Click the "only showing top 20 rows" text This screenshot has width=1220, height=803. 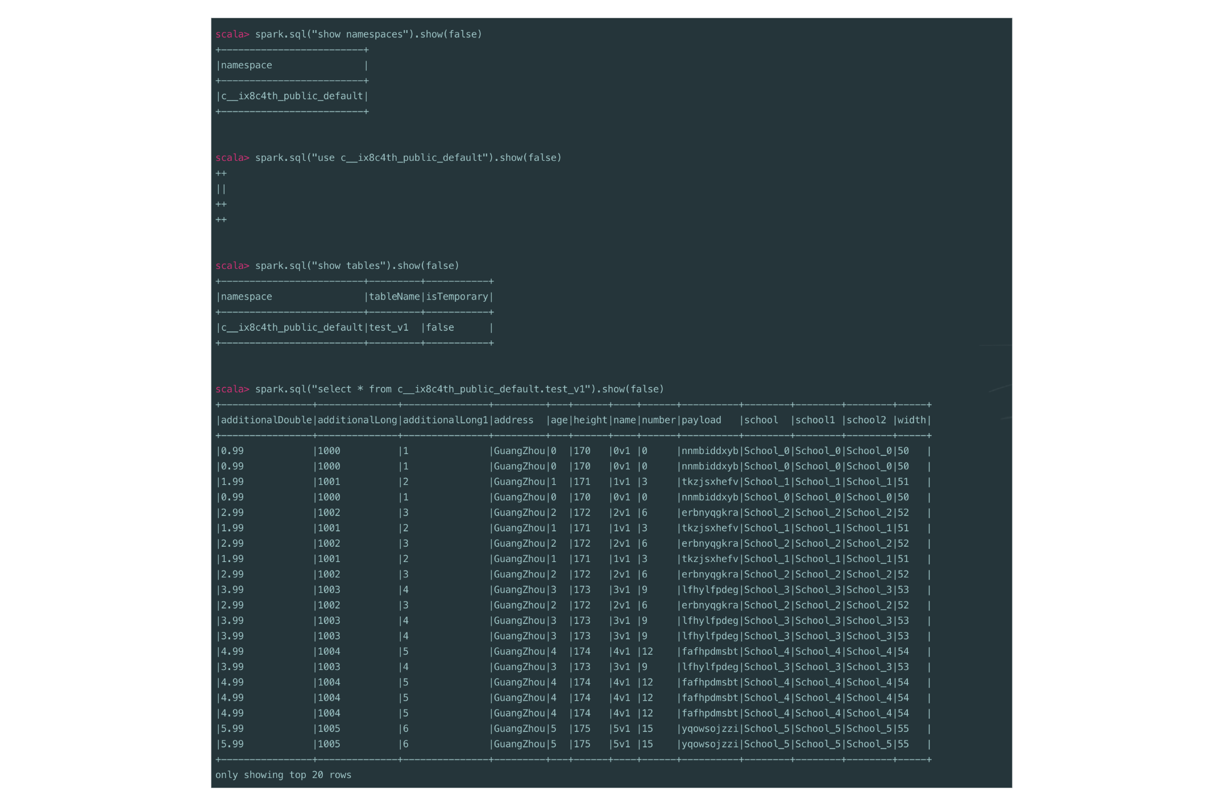pyautogui.click(x=283, y=775)
